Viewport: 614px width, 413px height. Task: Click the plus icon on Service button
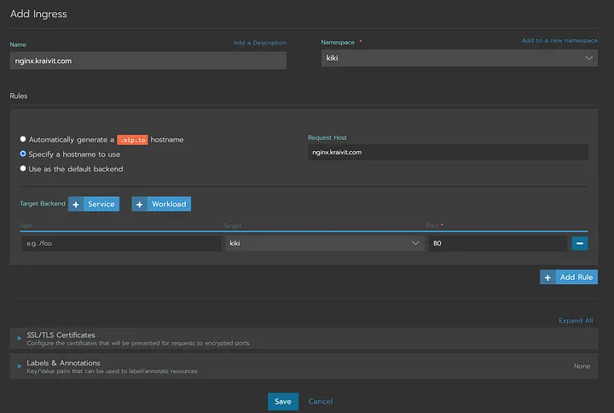(76, 204)
